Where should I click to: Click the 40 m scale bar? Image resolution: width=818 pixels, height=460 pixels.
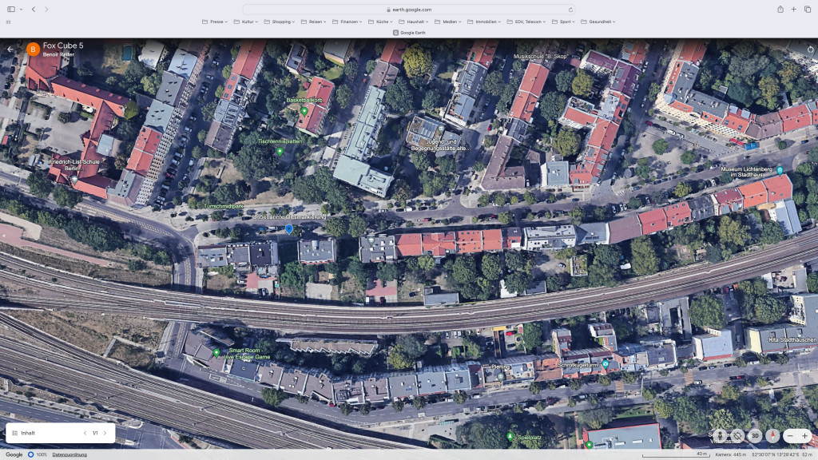(675, 454)
